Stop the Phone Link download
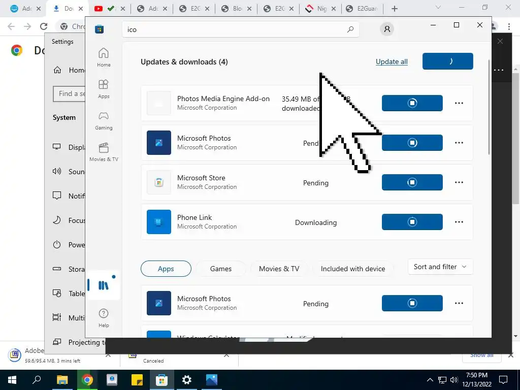This screenshot has height=390, width=520. [x=412, y=222]
